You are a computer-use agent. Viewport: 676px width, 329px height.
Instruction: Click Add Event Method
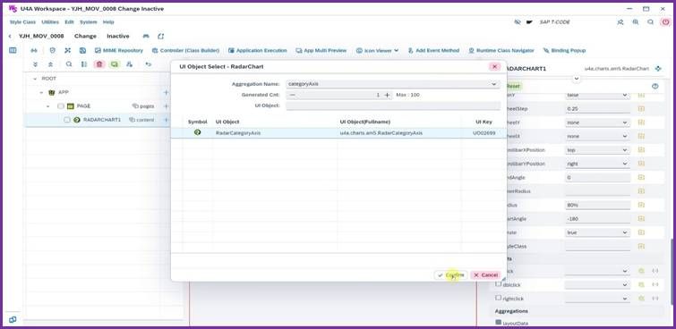click(x=433, y=50)
